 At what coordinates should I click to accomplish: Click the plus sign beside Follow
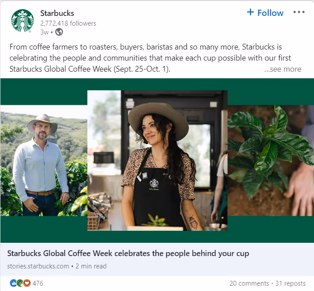[x=250, y=12]
